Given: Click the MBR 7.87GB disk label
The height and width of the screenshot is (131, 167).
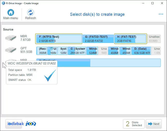Looking at the screenshot, I should tap(25, 38).
